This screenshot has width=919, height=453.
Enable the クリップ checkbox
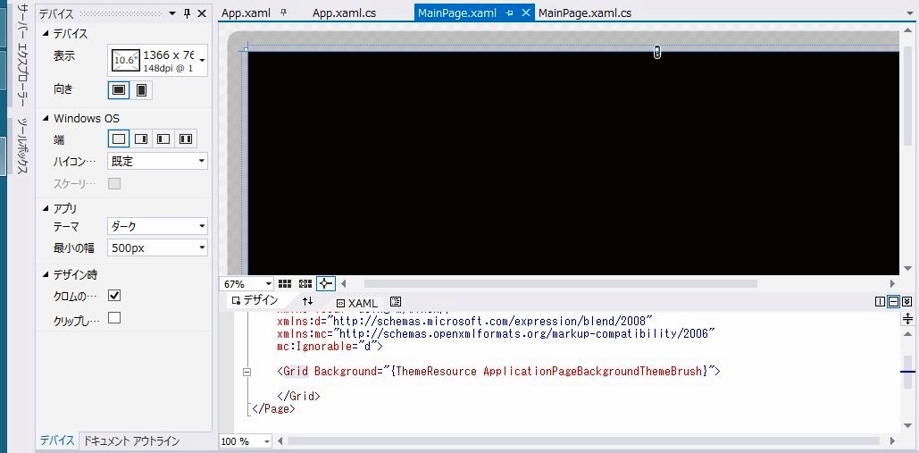point(114,318)
